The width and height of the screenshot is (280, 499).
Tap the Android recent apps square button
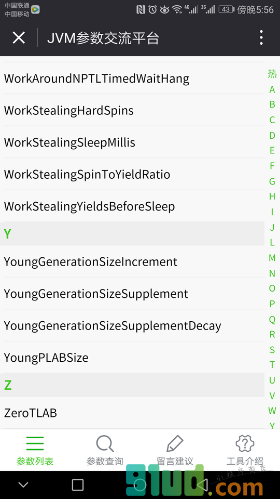tap(77, 485)
